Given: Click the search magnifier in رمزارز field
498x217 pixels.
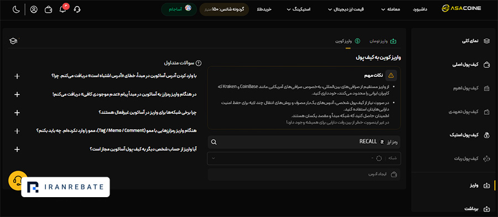Looking at the screenshot, I should tap(214, 142).
